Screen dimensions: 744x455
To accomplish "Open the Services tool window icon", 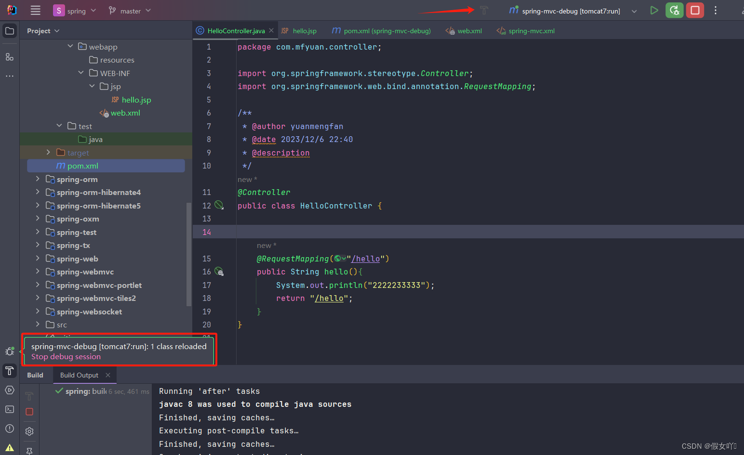I will coord(10,390).
